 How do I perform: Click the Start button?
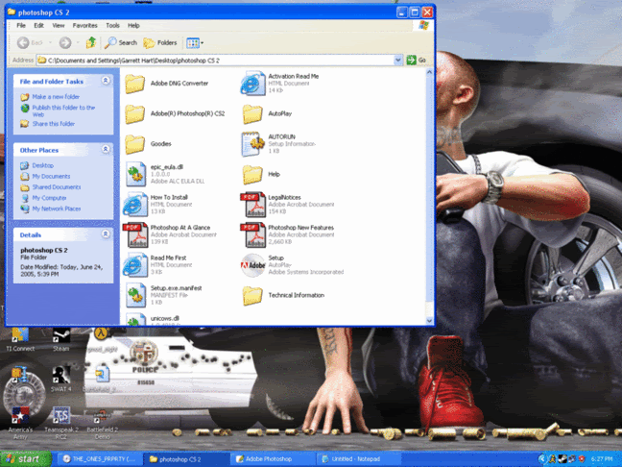tap(26, 459)
